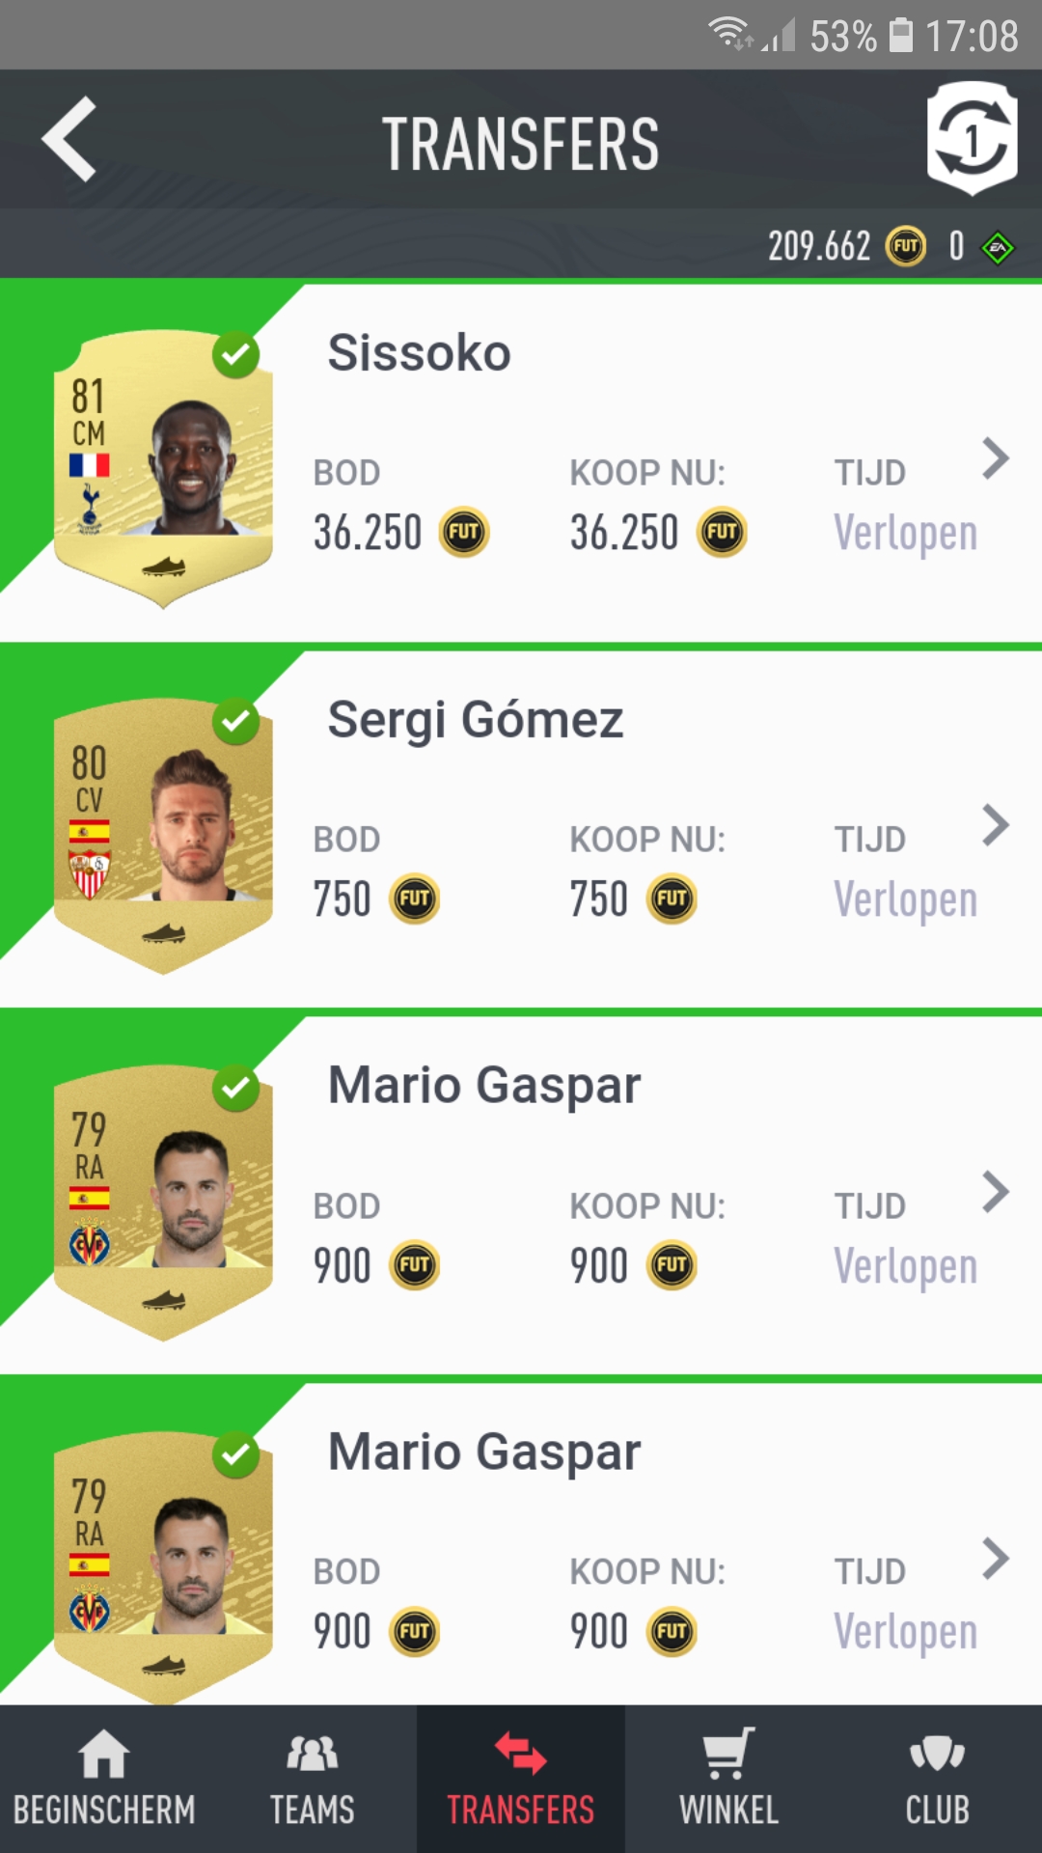Tap the FUT coins balance icon
This screenshot has width=1042, height=1853.
coord(906,246)
